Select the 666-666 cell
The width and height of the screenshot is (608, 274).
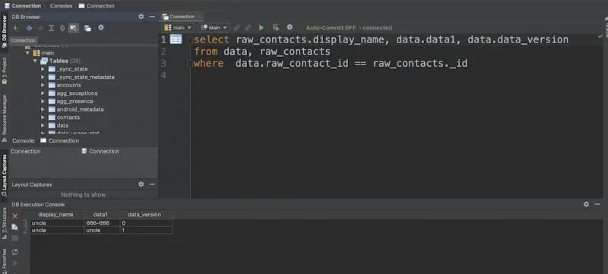pos(103,223)
